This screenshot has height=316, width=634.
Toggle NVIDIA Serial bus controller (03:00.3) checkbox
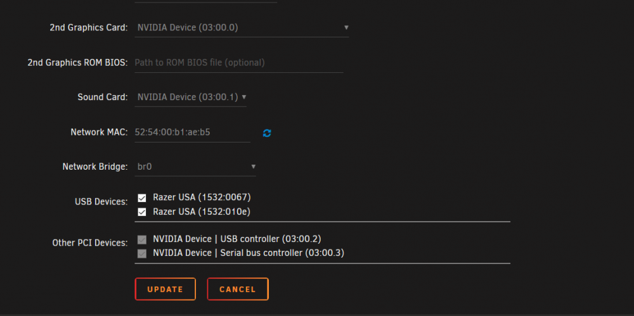coord(142,254)
